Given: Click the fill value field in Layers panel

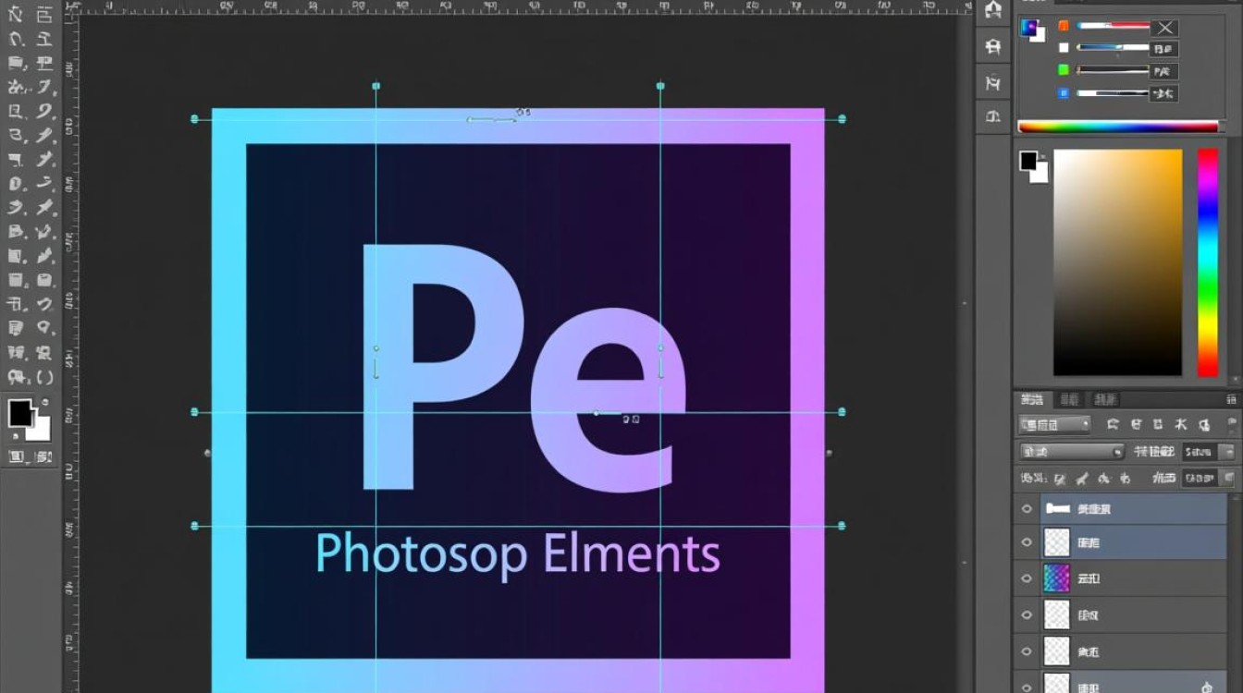Looking at the screenshot, I should (1198, 478).
